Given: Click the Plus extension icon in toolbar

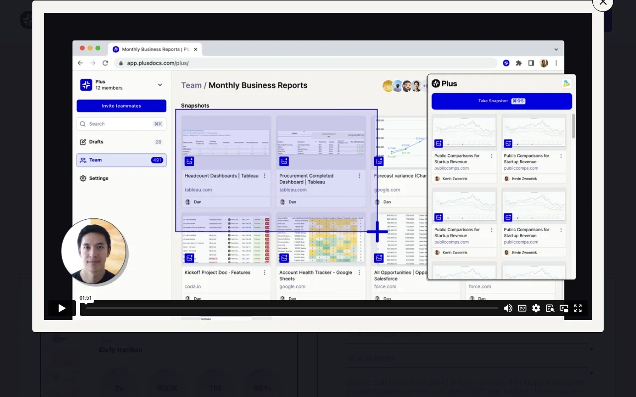Looking at the screenshot, I should coord(506,63).
